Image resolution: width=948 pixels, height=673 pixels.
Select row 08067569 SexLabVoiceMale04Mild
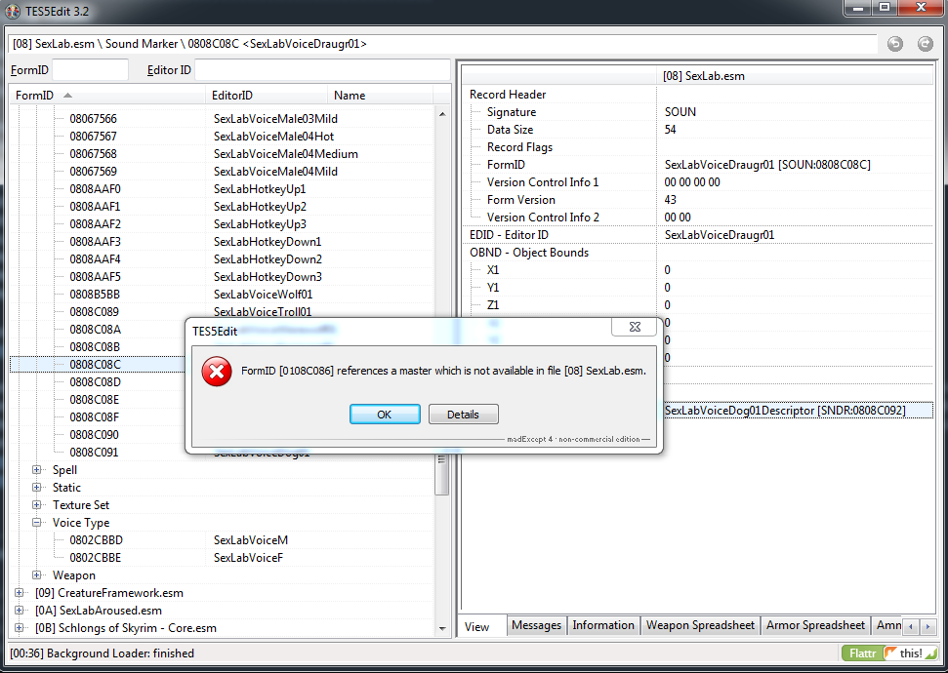click(x=222, y=171)
